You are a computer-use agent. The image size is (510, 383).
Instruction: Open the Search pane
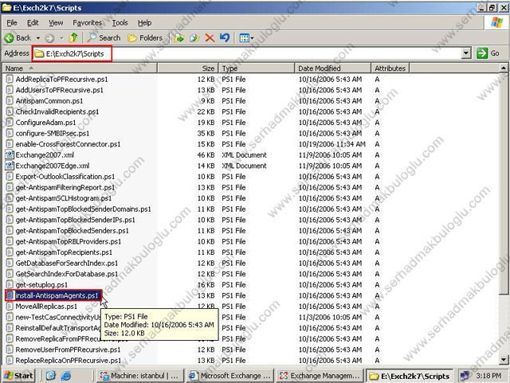click(104, 38)
